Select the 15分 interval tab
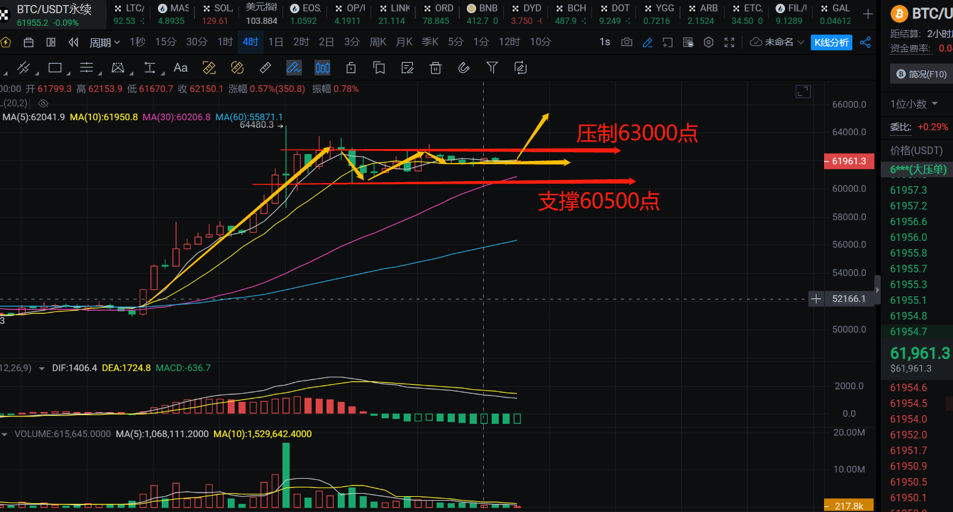 click(x=165, y=42)
